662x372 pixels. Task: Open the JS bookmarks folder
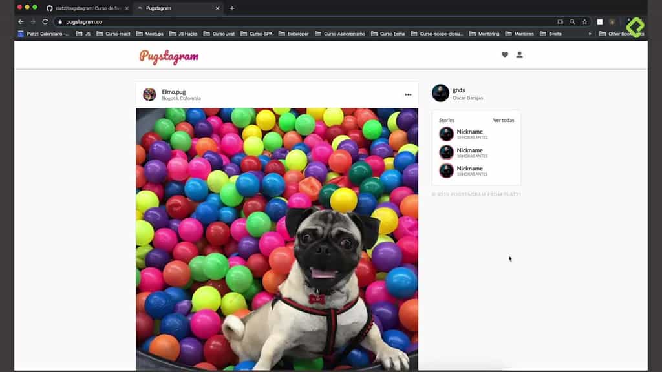83,34
